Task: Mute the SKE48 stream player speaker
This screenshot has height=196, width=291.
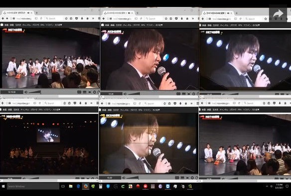Action: [x=123, y=178]
